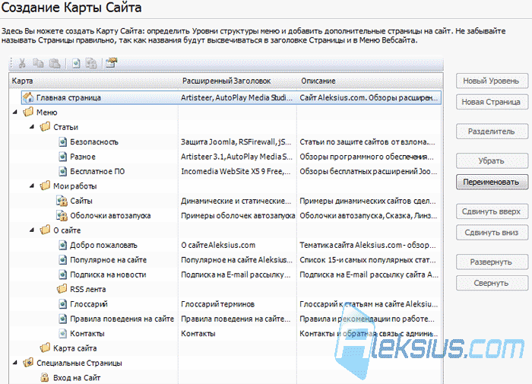Open page properties toolbar icon
This screenshot has height=384, width=532.
coord(111,63)
